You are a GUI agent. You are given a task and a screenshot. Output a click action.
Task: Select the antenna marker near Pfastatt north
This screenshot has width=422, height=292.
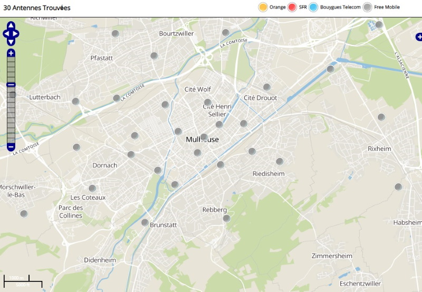(x=116, y=34)
